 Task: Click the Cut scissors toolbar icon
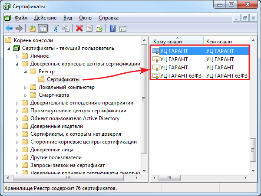(x=56, y=28)
